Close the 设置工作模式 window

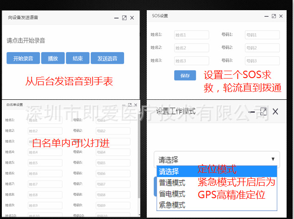[x=275, y=111]
